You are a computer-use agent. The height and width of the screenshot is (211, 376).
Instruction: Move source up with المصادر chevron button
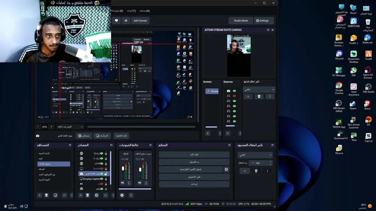click(105, 195)
